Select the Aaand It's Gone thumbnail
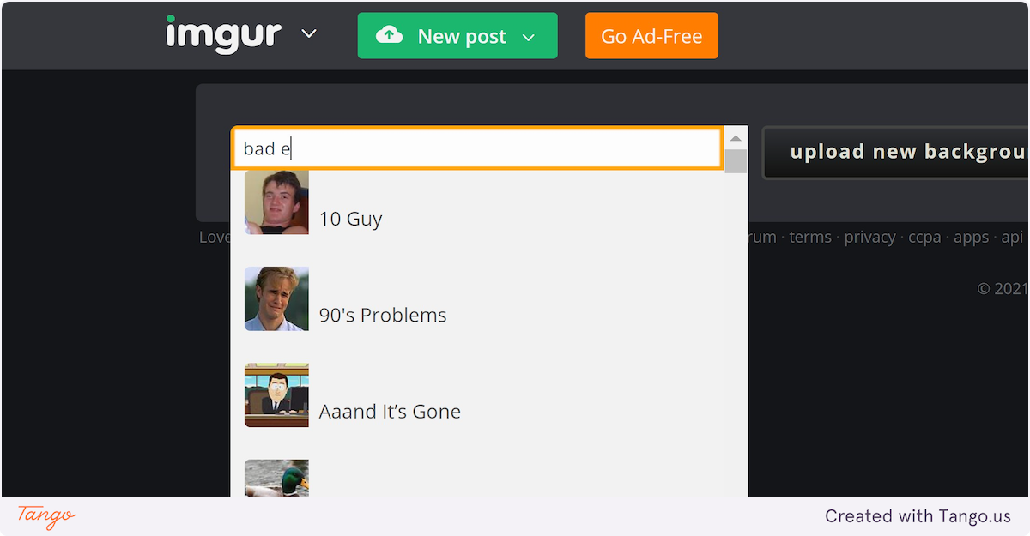The height and width of the screenshot is (536, 1030). pyautogui.click(x=276, y=394)
